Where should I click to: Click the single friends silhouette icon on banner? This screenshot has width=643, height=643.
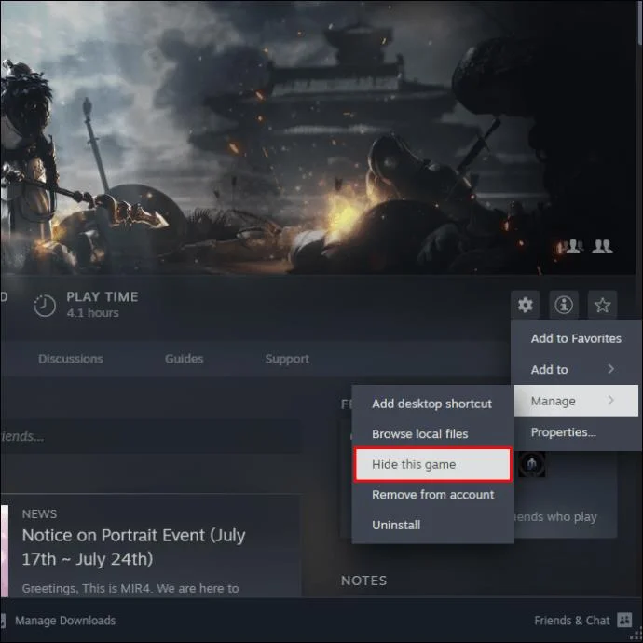(x=573, y=246)
